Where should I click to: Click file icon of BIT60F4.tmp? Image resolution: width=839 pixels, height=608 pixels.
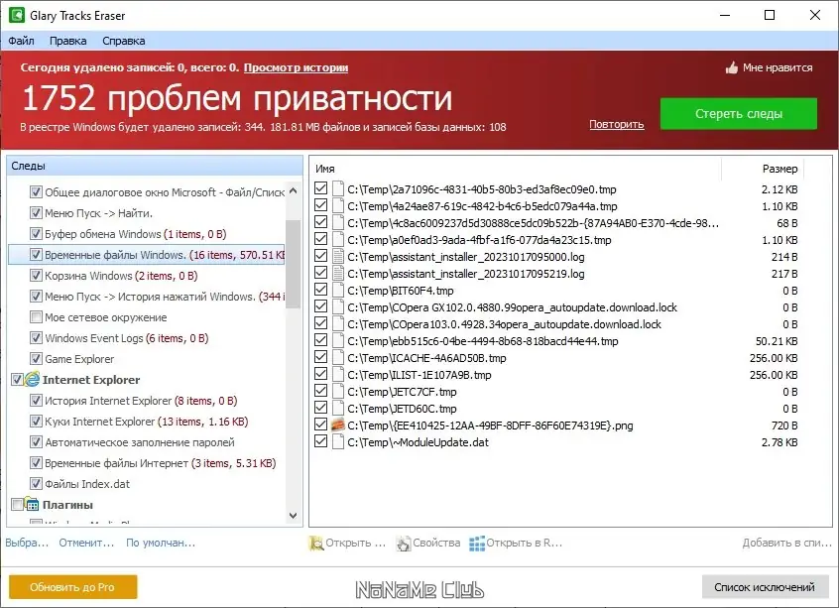point(337,291)
